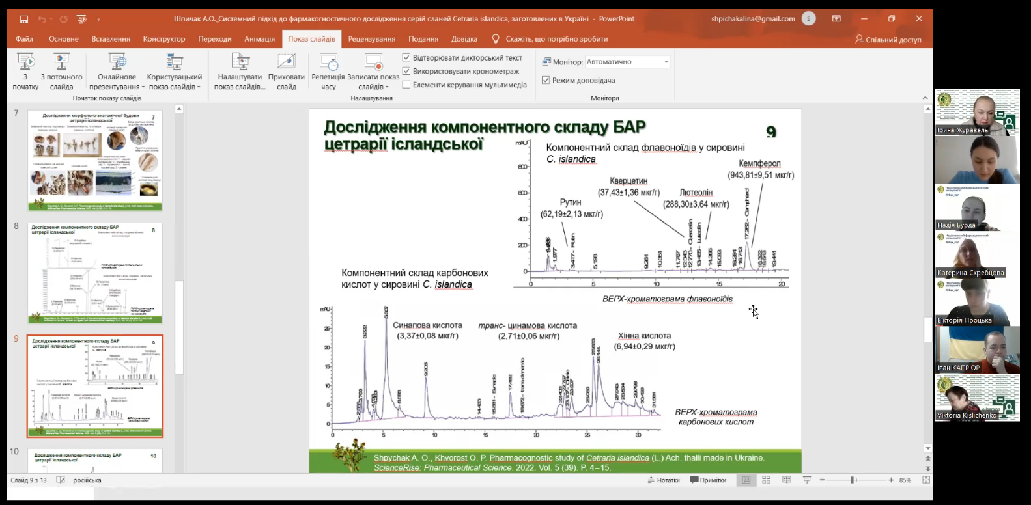
Task: Click the zoom in plus button
Action: (x=891, y=480)
